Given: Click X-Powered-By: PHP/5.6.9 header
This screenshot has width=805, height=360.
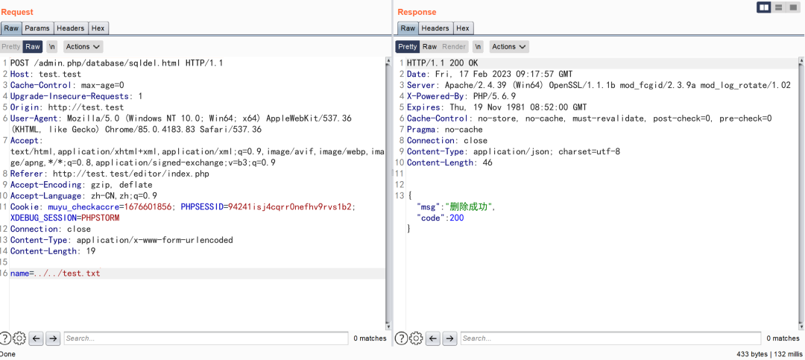Looking at the screenshot, I should coord(461,96).
